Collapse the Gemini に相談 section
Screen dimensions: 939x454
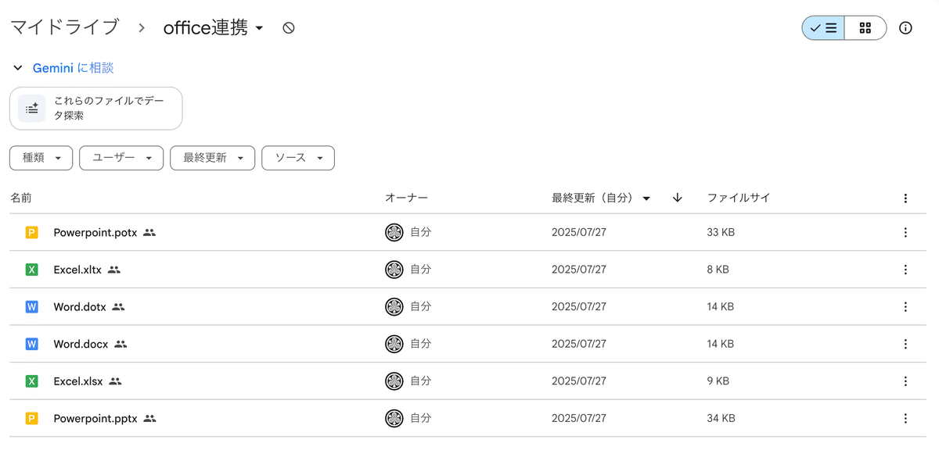point(17,68)
